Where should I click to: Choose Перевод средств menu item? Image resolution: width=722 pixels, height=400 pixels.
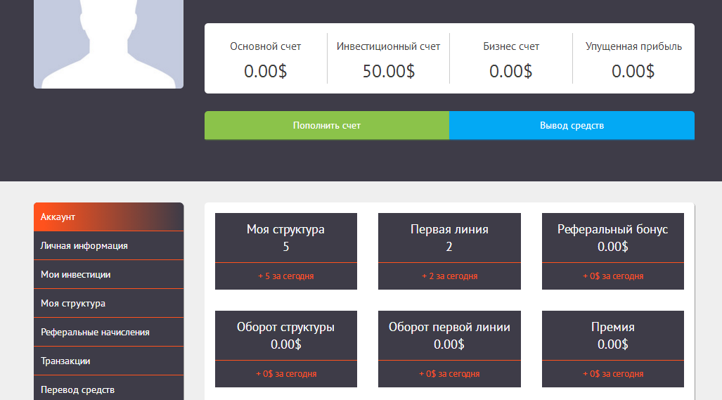[x=108, y=389]
